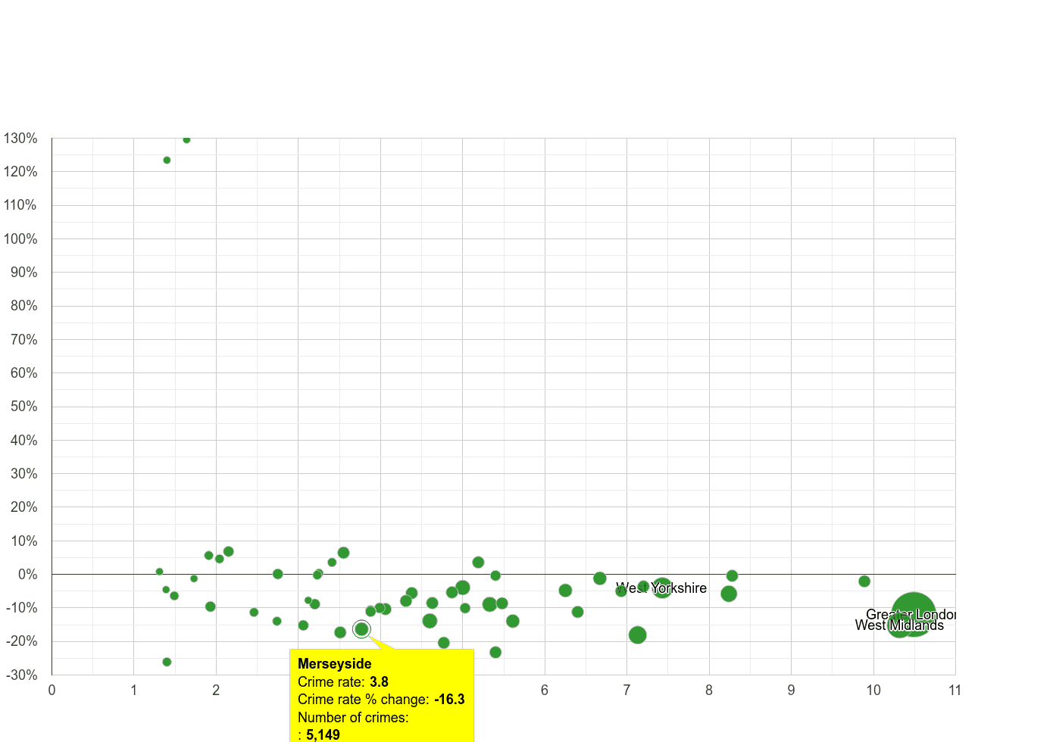
Task: Click 'Crime rate % change: -16.3' tooltip line
Action: tap(381, 700)
